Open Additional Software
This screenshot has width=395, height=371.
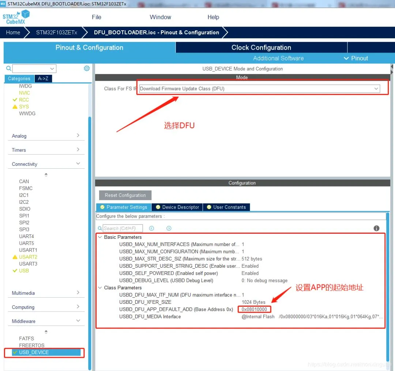coord(278,58)
